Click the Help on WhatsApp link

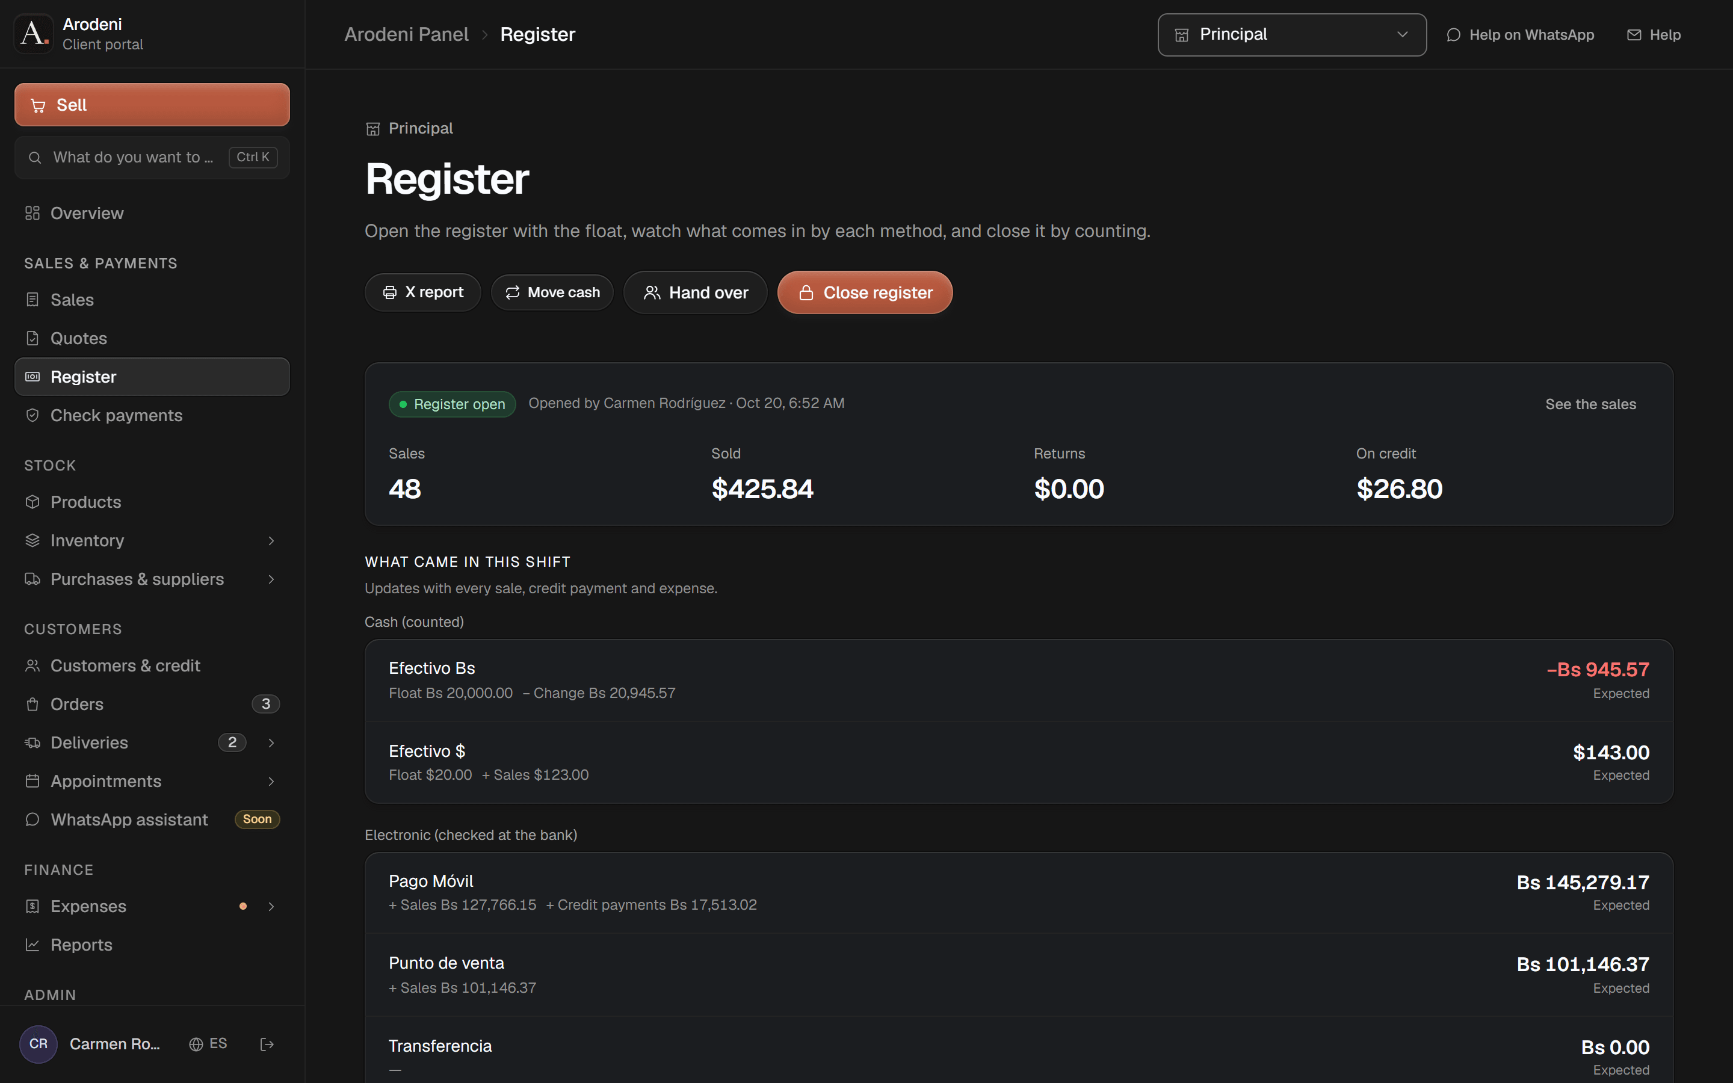click(x=1519, y=35)
